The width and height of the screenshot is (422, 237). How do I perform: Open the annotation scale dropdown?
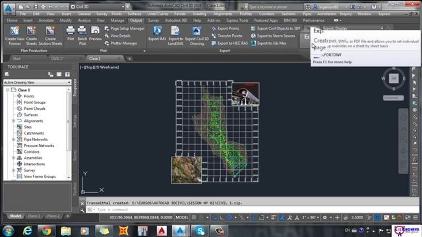[311, 217]
